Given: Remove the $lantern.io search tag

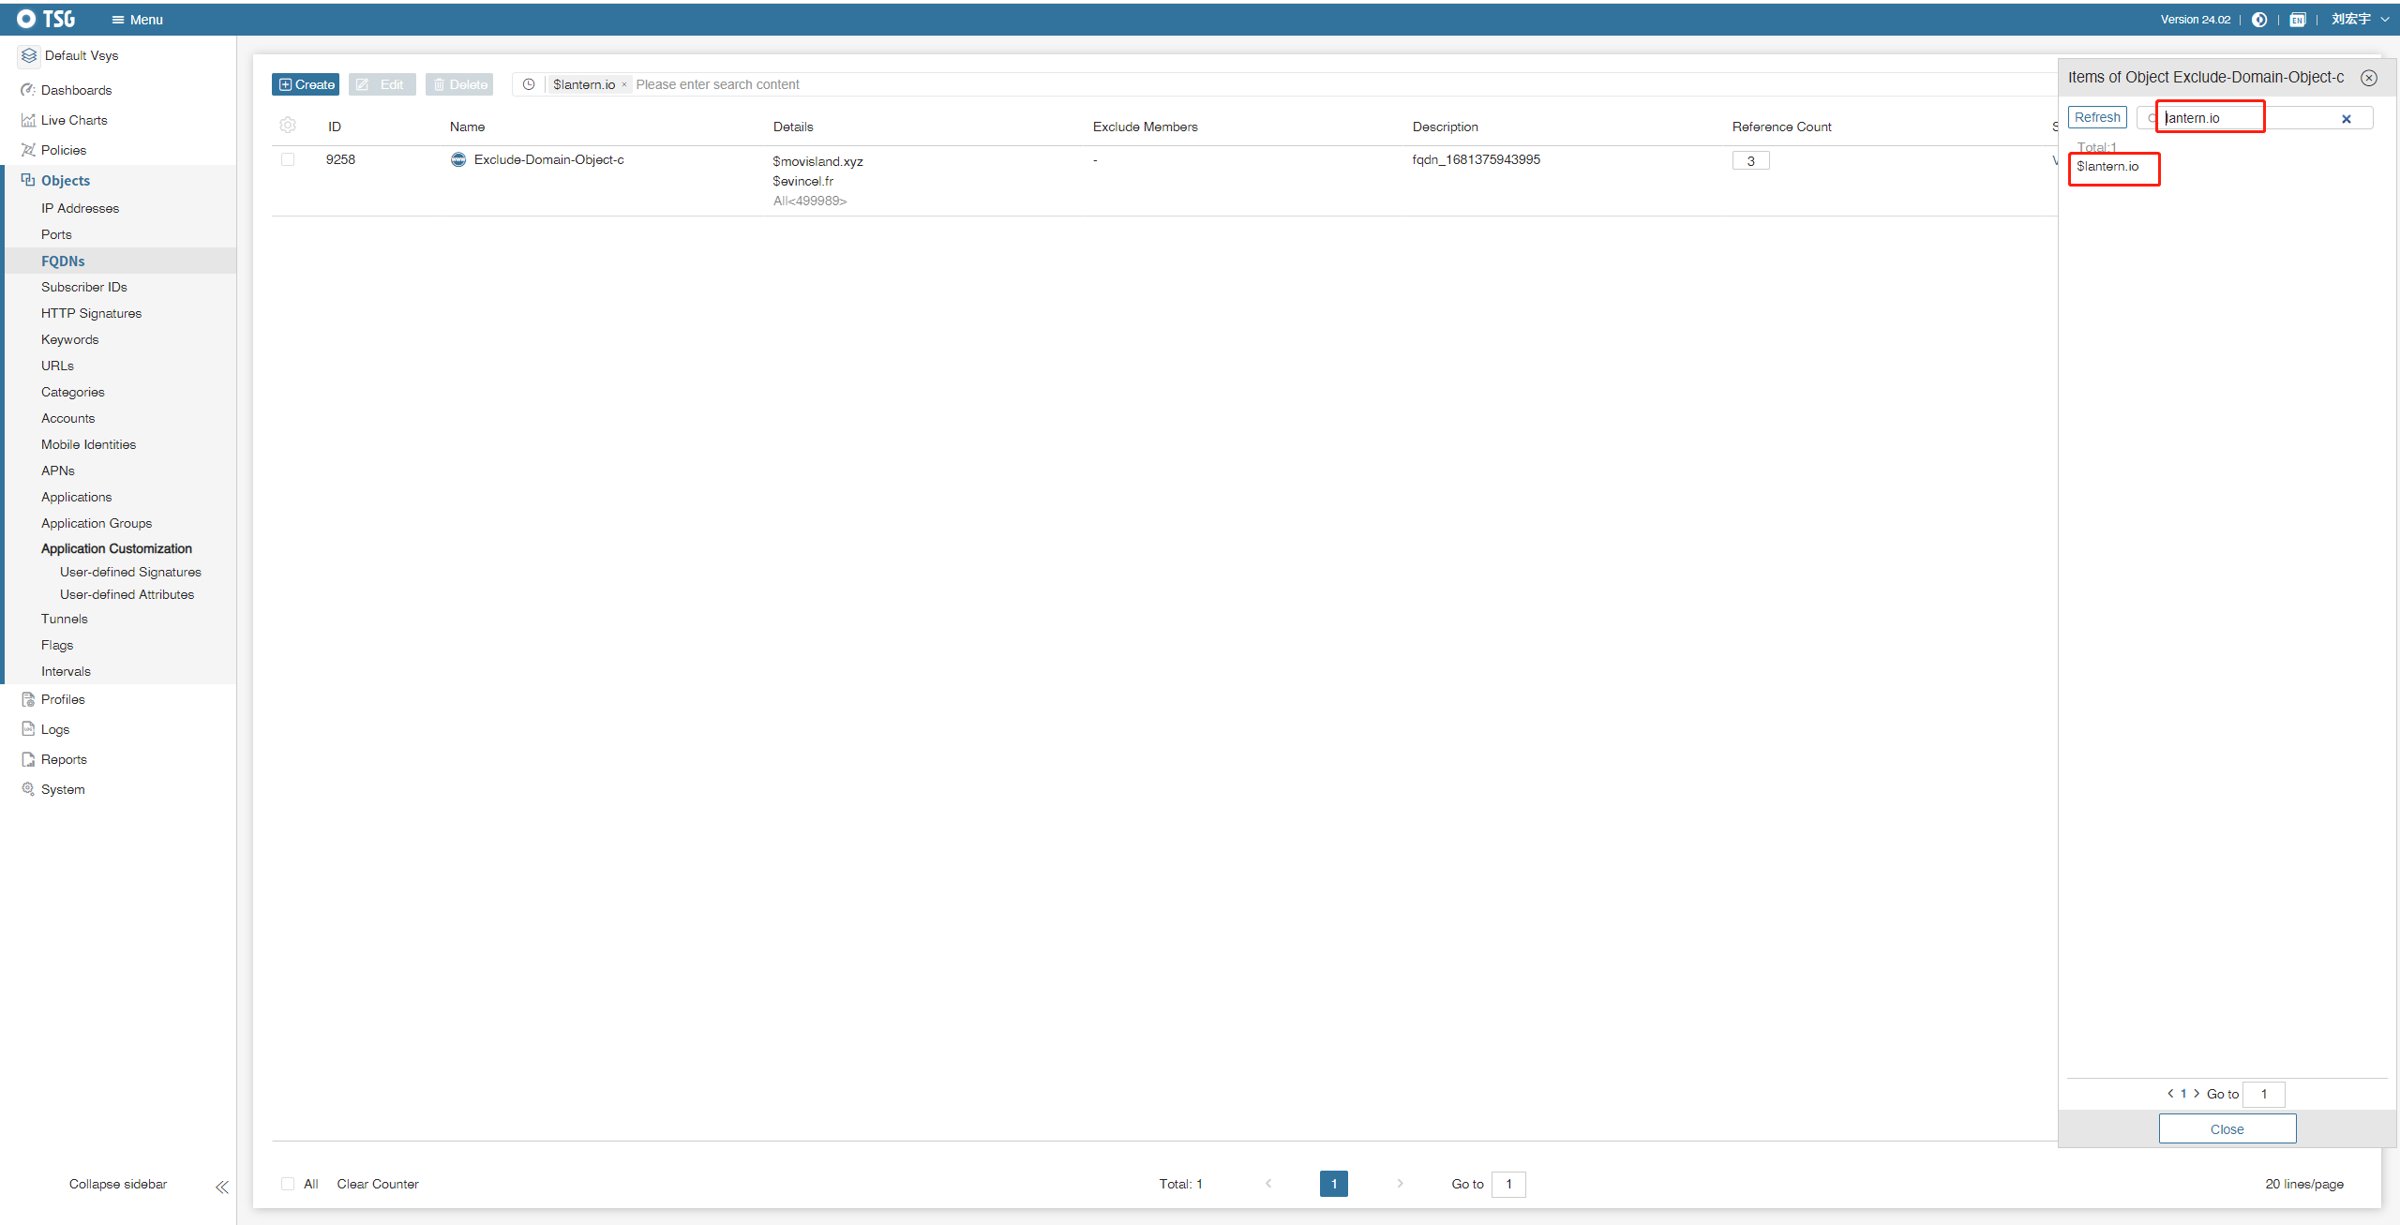Looking at the screenshot, I should pyautogui.click(x=624, y=84).
